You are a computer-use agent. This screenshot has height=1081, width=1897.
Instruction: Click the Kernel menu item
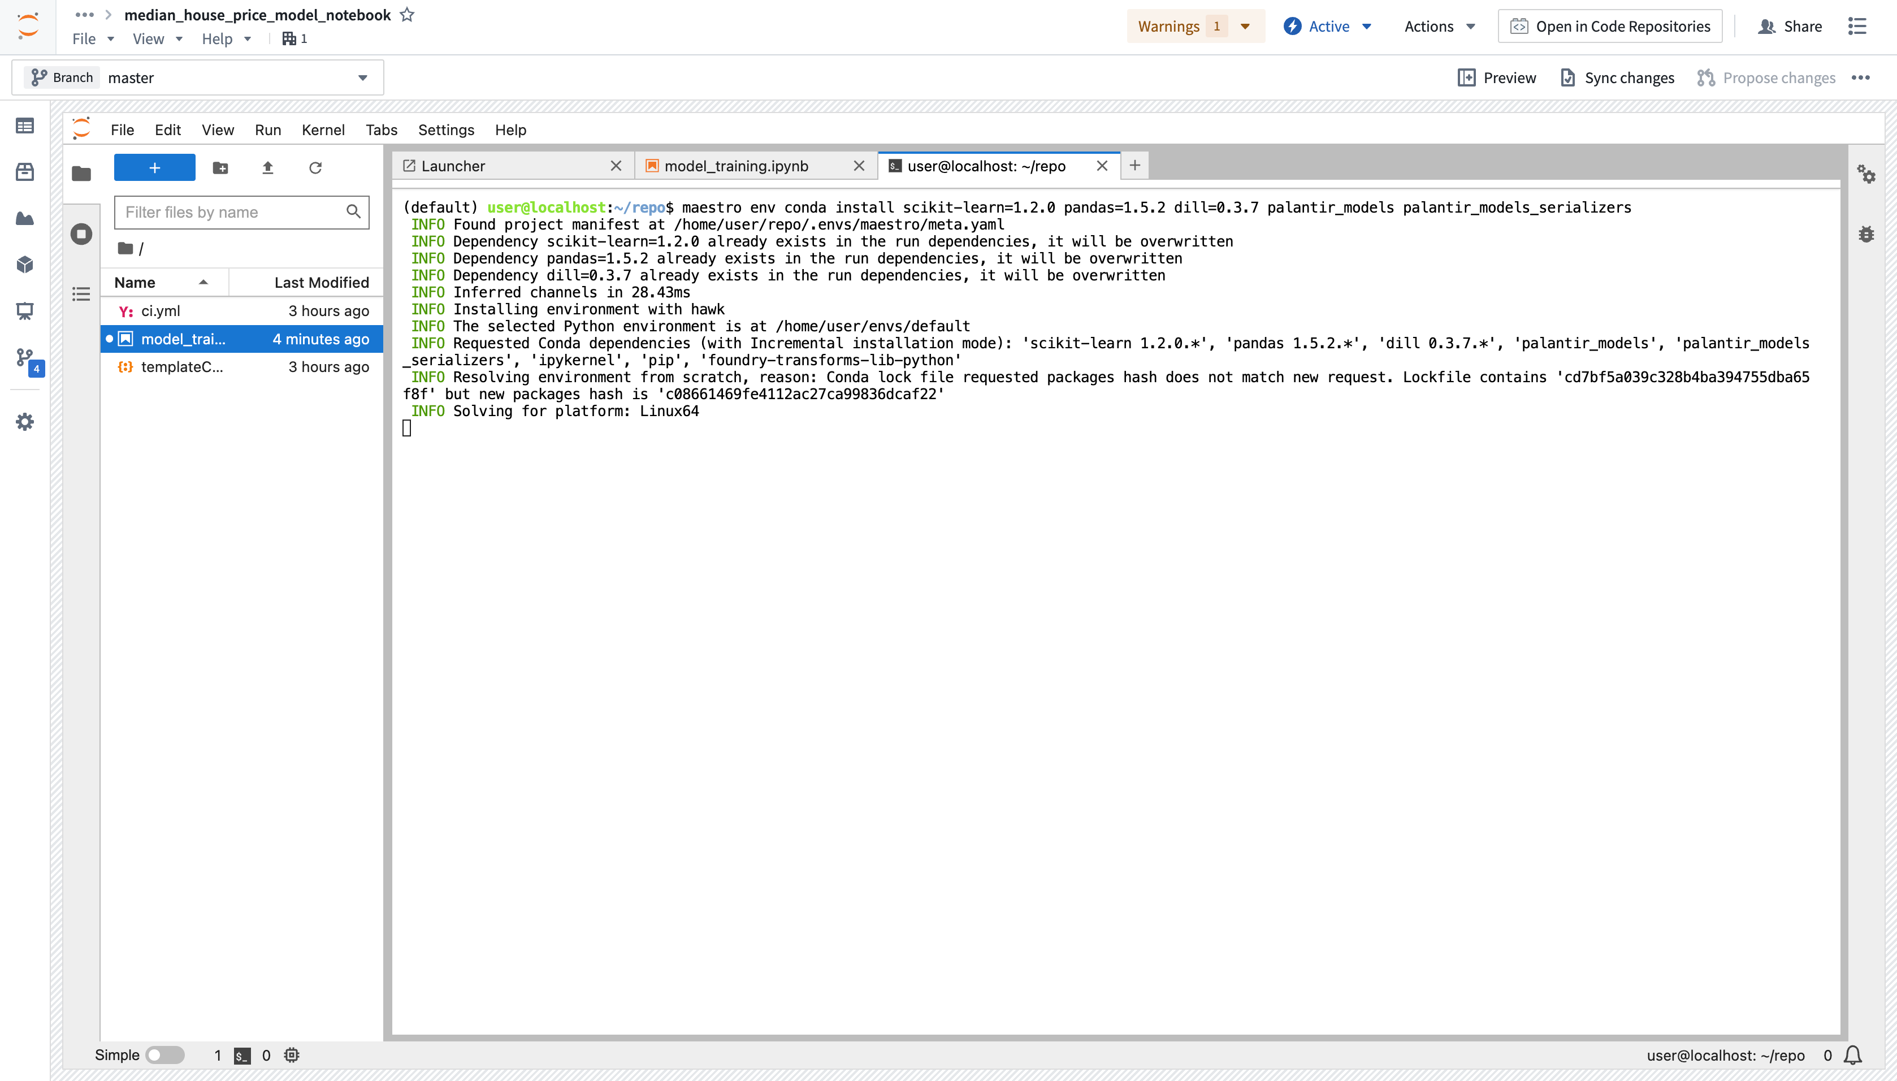point(322,129)
